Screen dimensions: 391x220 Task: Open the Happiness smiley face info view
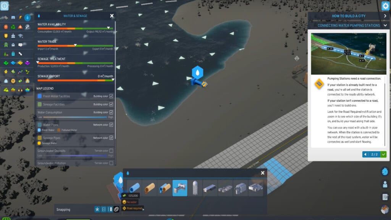tap(13, 81)
